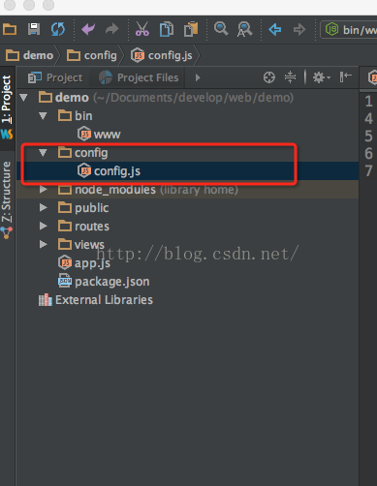
Task: Navigate forward with the gray right arrow
Action: 299,30
